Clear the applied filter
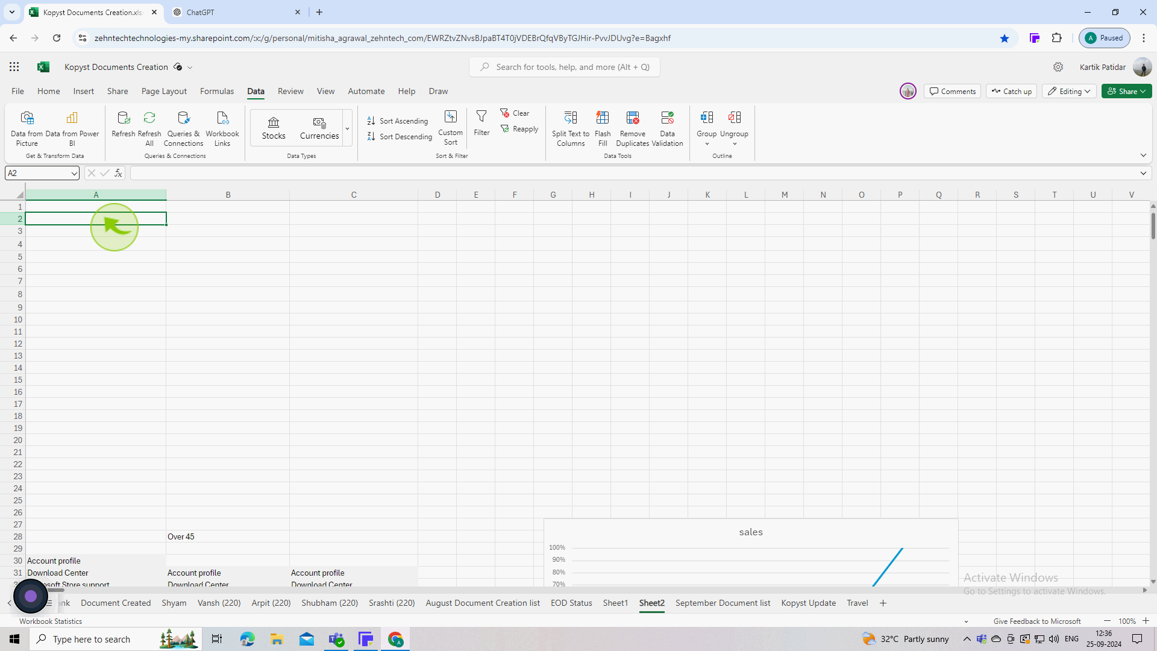Screen dimensions: 1157x651 click(515, 113)
